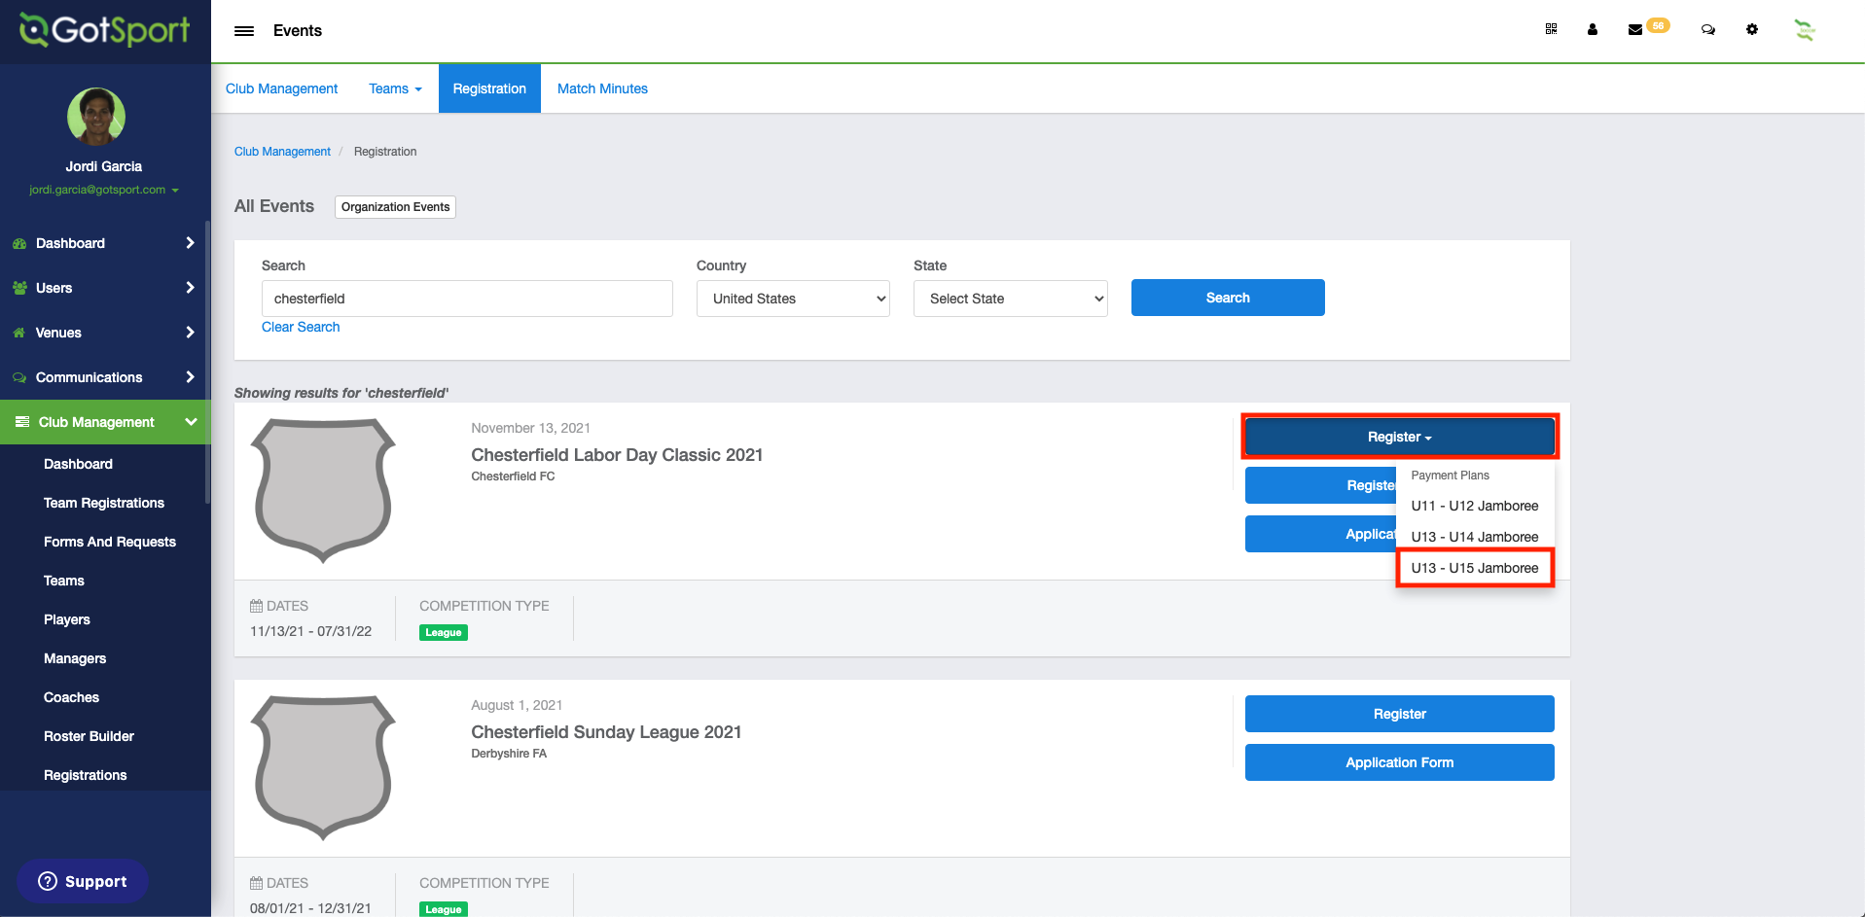
Task: Open the chat bubbles icon in header
Action: coord(1707,29)
